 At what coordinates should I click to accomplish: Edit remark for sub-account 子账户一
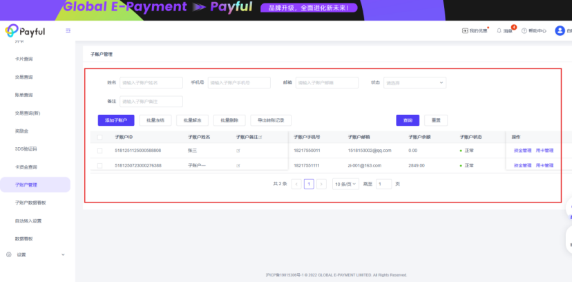[238, 166]
